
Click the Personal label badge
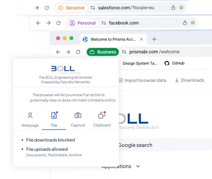[x=83, y=23]
